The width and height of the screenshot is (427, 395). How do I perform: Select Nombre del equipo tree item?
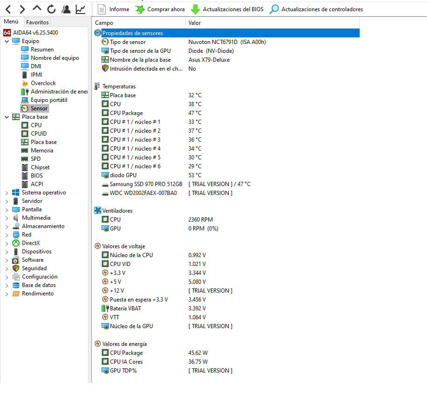pyautogui.click(x=50, y=58)
